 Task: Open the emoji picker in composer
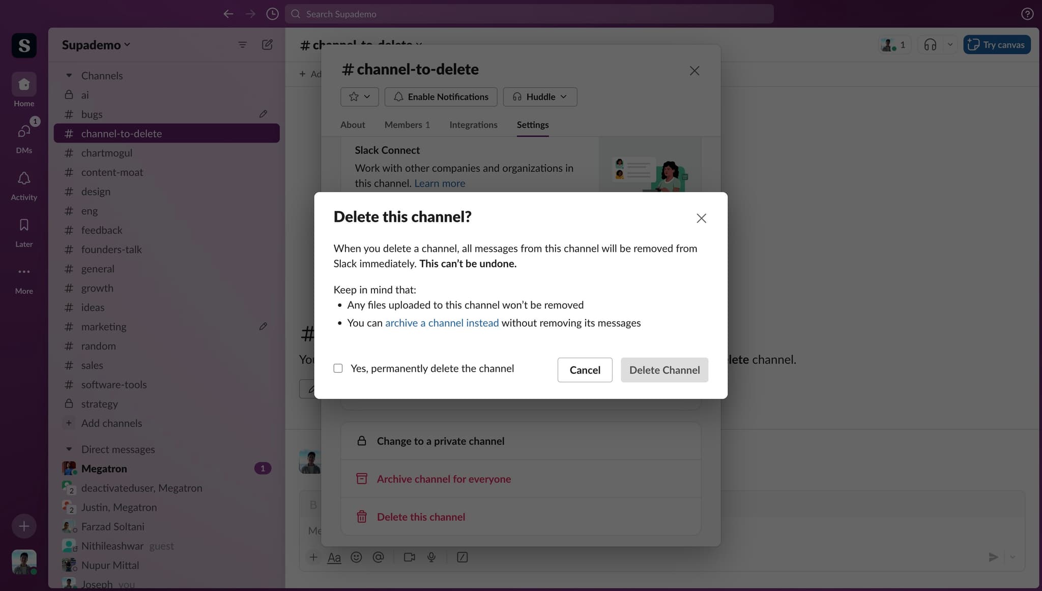pyautogui.click(x=357, y=557)
